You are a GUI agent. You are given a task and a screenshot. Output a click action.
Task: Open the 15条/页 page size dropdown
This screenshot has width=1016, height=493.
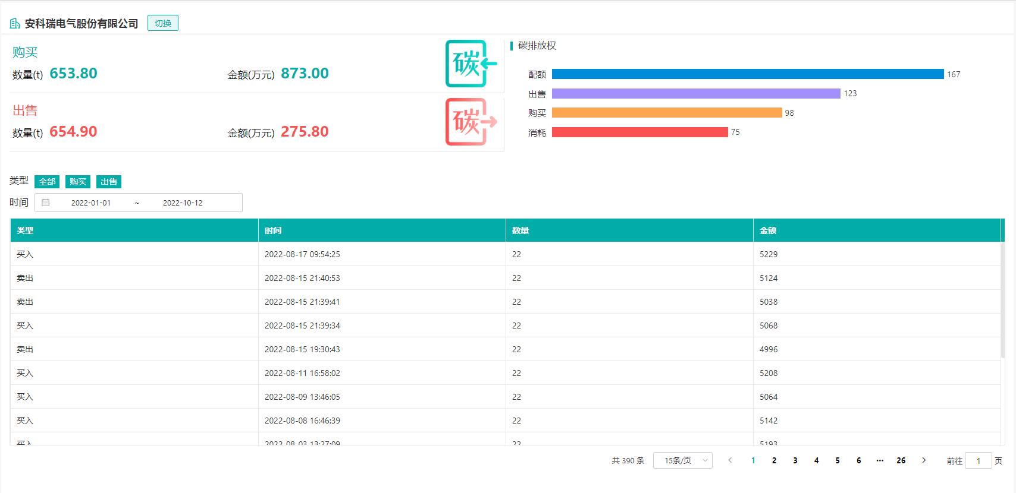(682, 460)
